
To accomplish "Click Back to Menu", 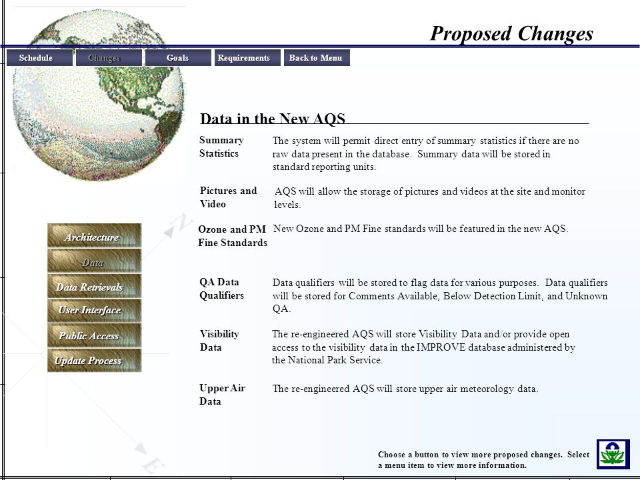I will pos(317,57).
